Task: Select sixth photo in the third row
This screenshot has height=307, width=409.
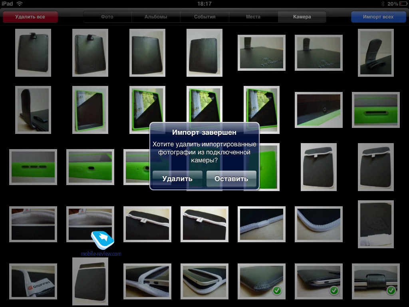Action: tap(319, 167)
